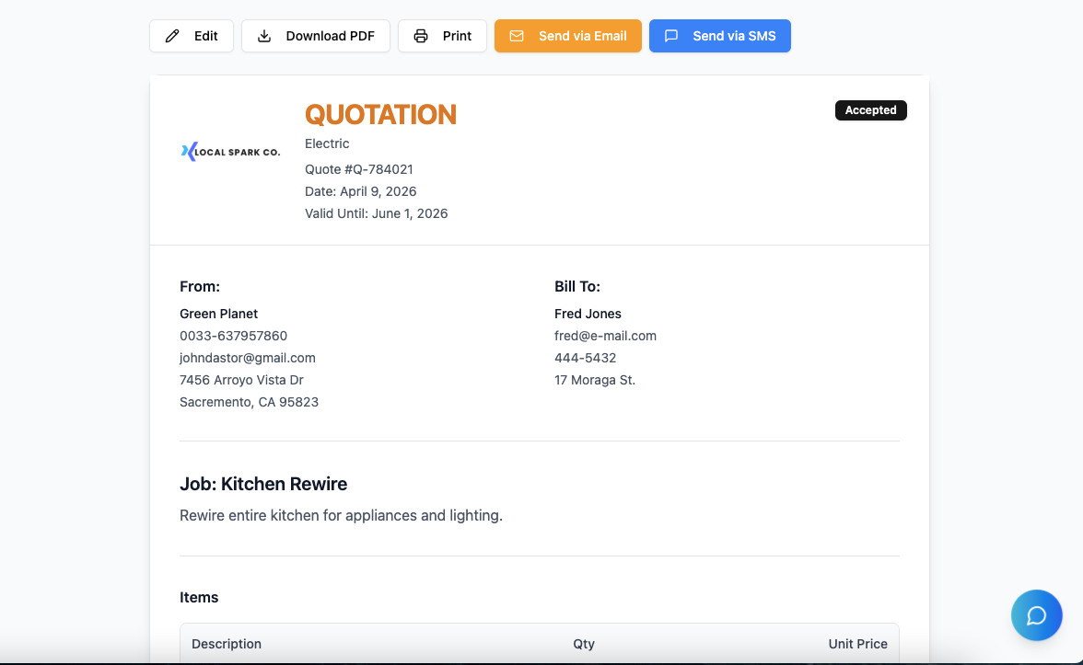Click the Edit button
This screenshot has height=665, width=1083.
tap(192, 36)
